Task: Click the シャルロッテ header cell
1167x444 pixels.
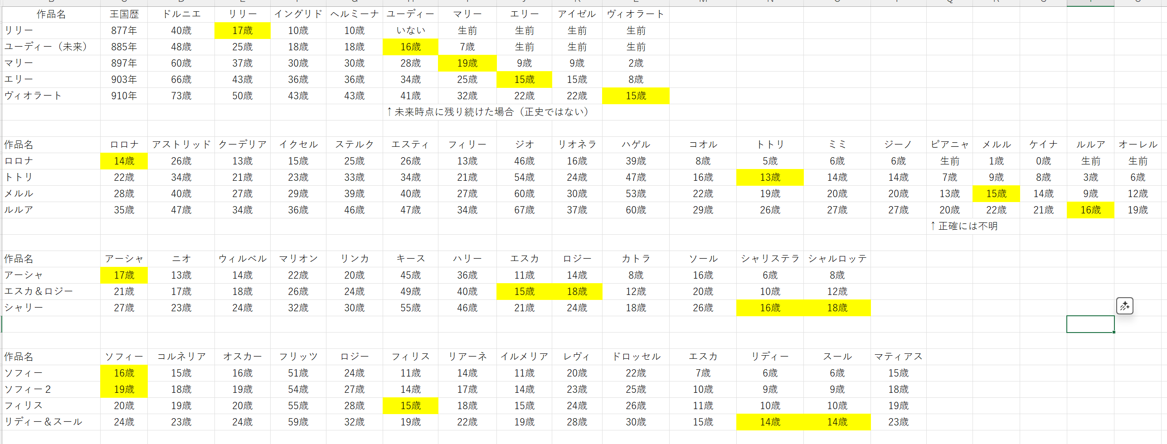Action: coord(837,259)
